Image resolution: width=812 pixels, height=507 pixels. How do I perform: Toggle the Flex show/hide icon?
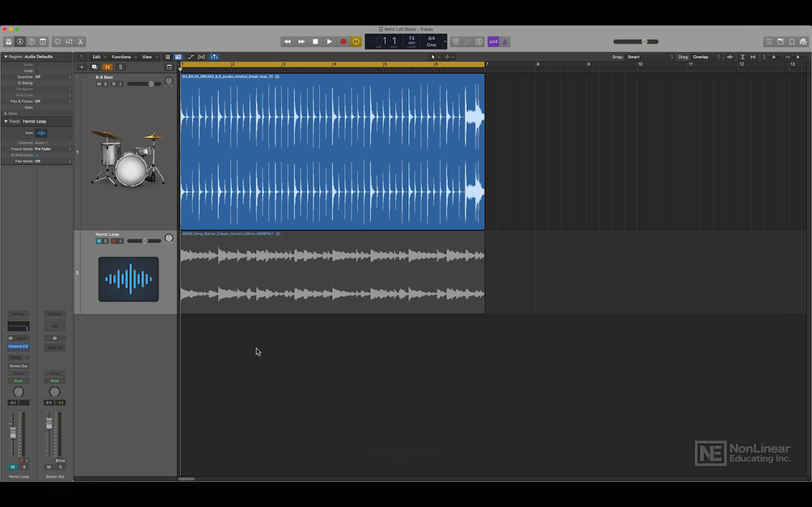tap(202, 57)
